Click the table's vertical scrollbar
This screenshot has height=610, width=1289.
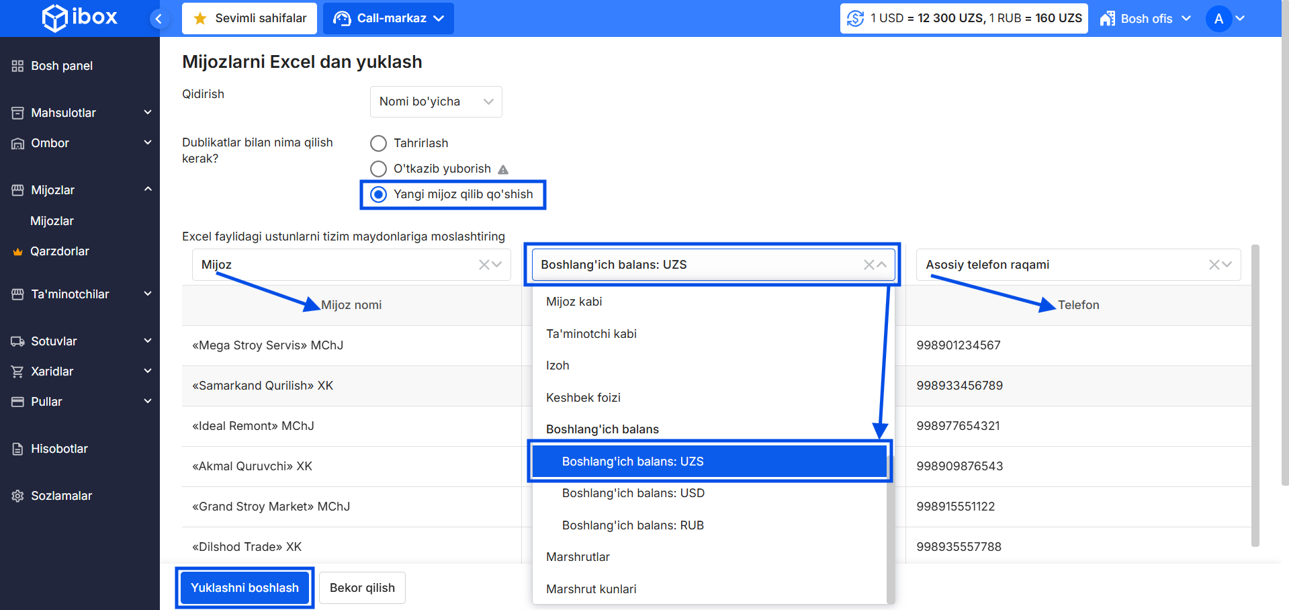click(x=1255, y=395)
